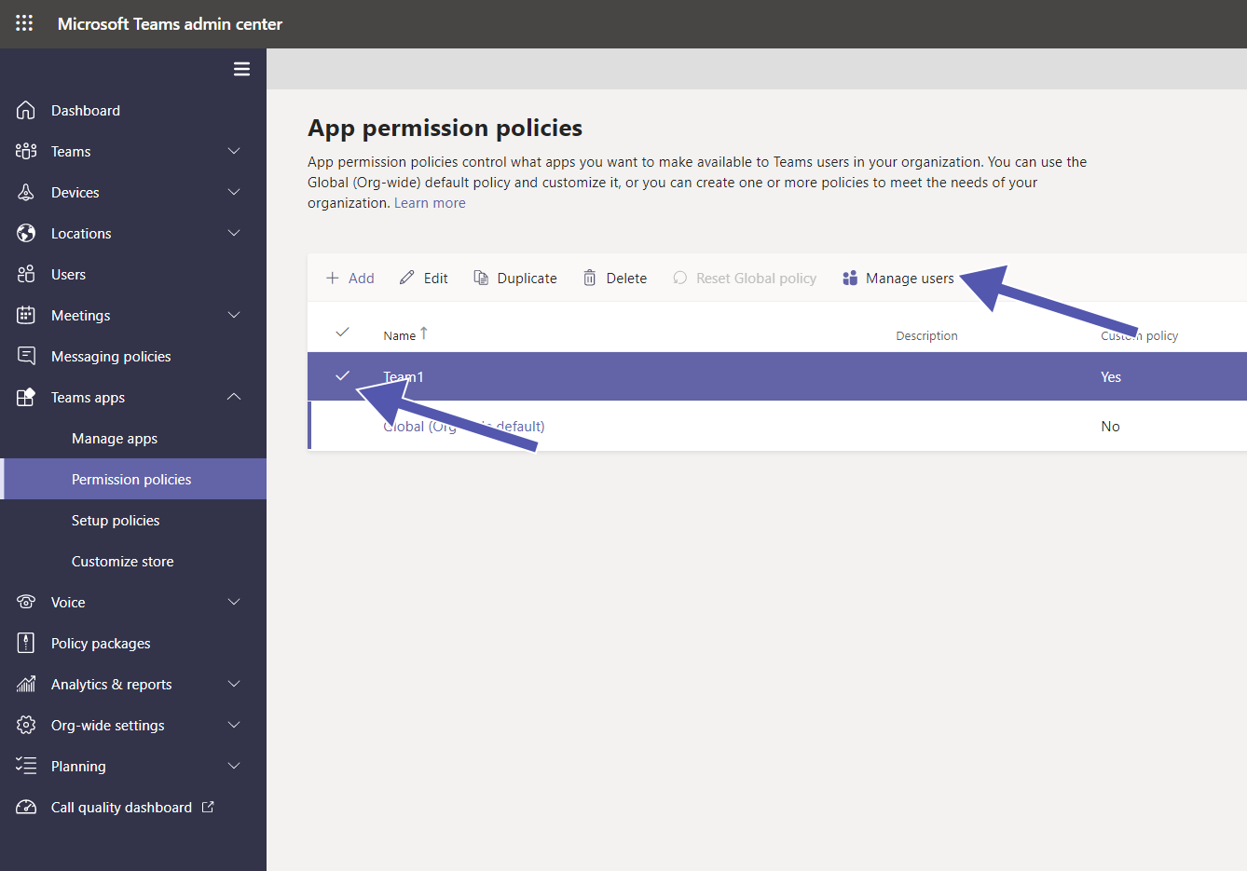Click Microsoft Teams admin center title
The image size is (1247, 871).
tap(170, 23)
